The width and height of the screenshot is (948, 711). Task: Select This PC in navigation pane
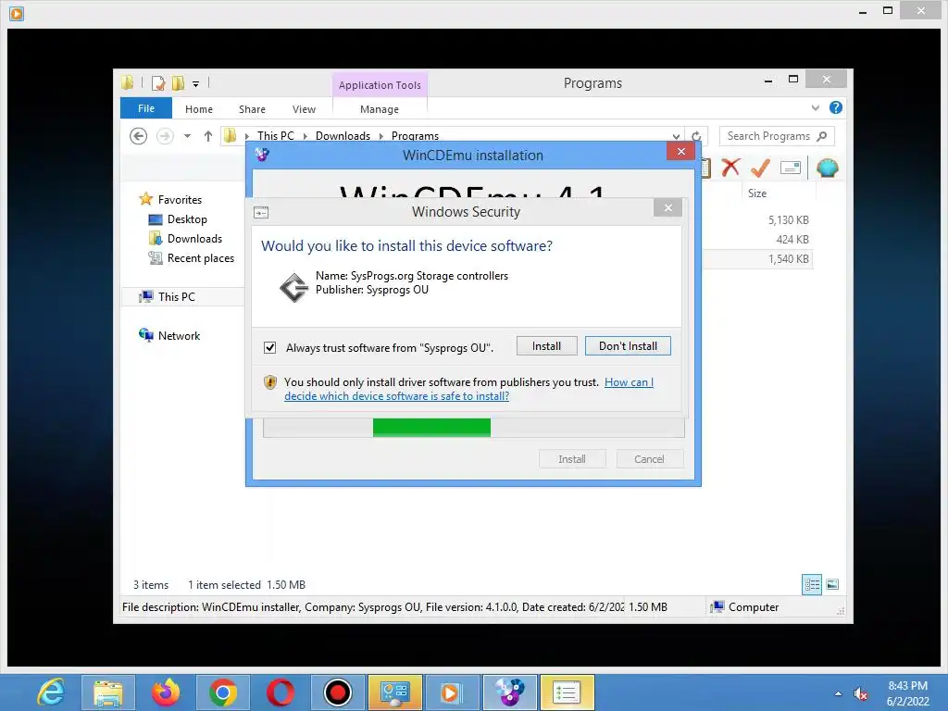(x=177, y=297)
